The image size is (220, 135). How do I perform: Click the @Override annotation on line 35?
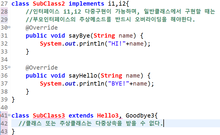[x=42, y=67]
